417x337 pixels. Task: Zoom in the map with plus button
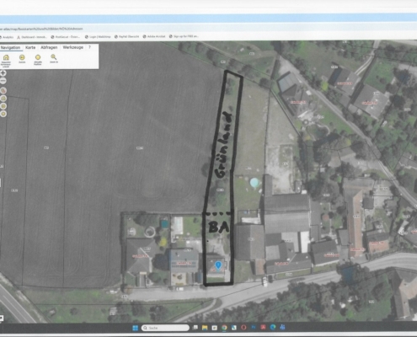(3, 73)
